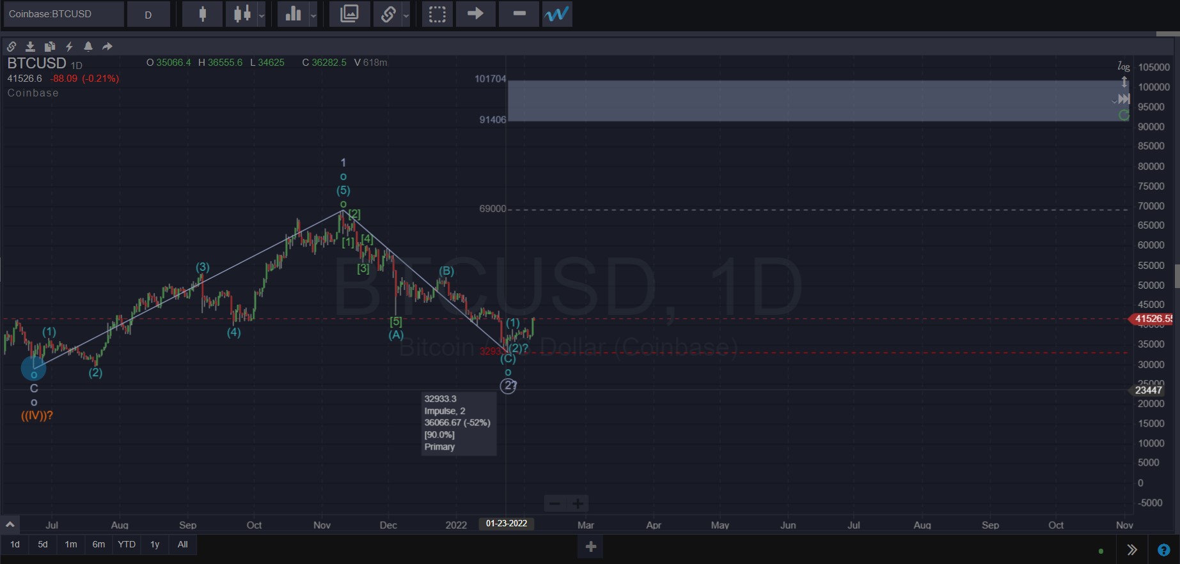Expand the compare candles dropdown arrow

(x=262, y=15)
